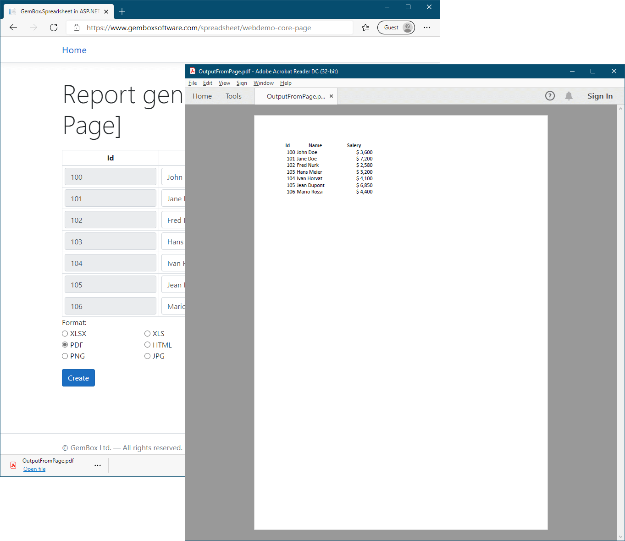Click the Id 100 input field

(111, 177)
